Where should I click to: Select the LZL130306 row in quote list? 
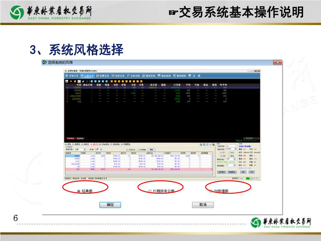162,96
